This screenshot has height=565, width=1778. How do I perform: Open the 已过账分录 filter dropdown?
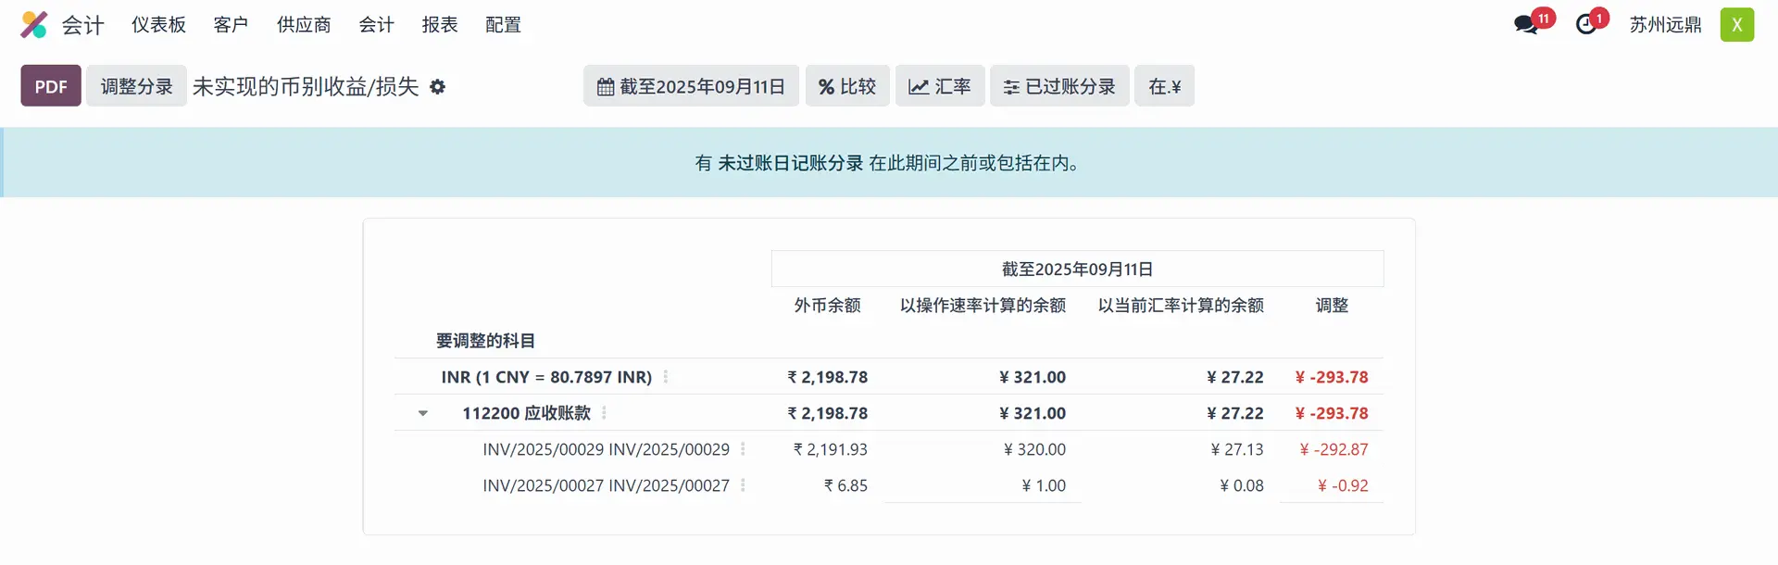(x=1059, y=86)
